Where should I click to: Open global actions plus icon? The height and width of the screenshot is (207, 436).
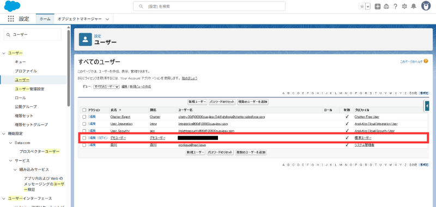377,7
